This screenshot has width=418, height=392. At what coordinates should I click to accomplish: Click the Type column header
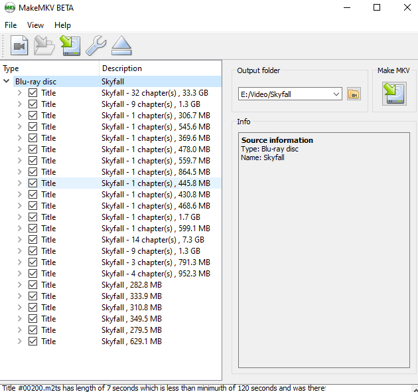pos(50,68)
